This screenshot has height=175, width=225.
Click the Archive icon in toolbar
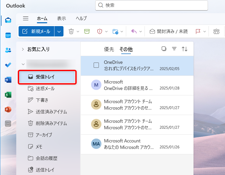tap(87, 31)
